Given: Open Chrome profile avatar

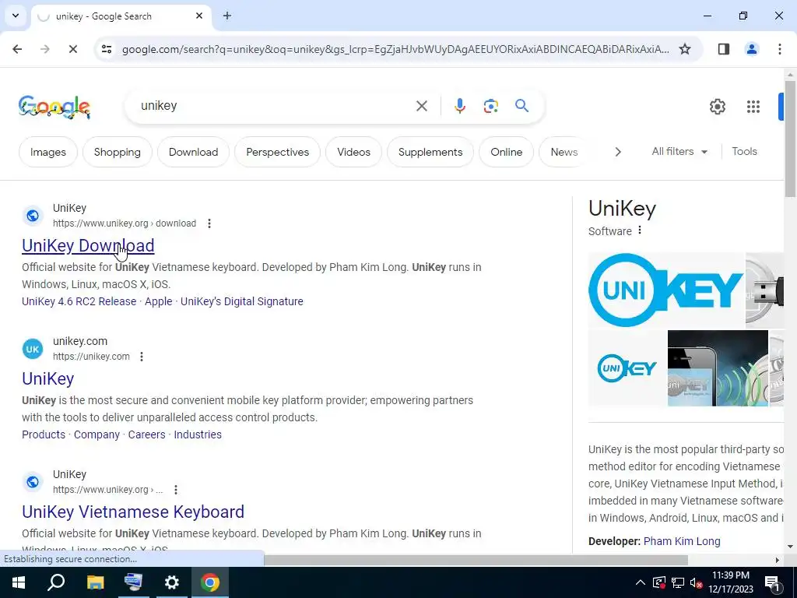Looking at the screenshot, I should [x=752, y=49].
